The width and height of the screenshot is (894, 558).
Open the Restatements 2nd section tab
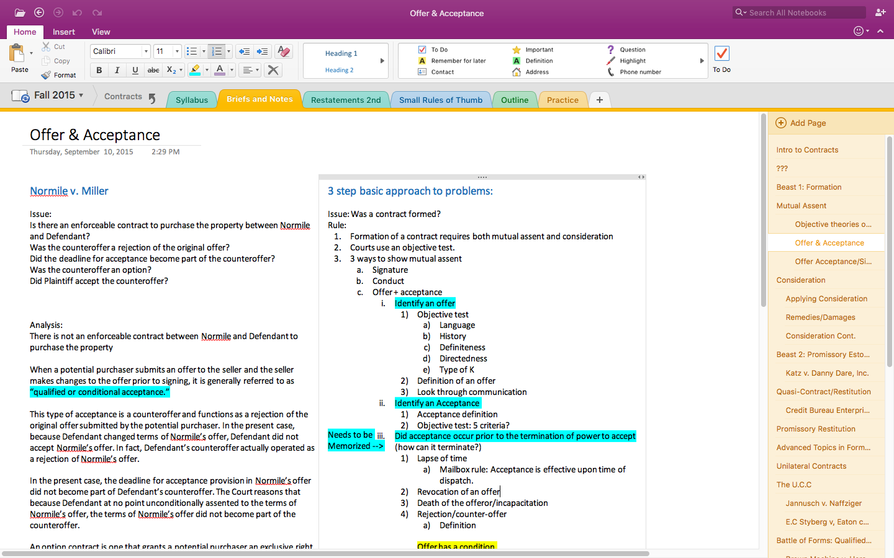pyautogui.click(x=346, y=100)
